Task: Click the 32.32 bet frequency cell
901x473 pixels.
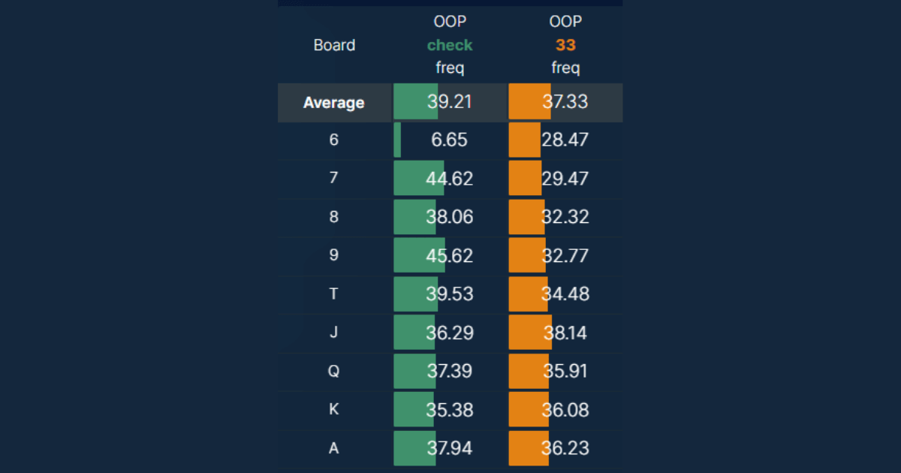Action: tap(565, 217)
